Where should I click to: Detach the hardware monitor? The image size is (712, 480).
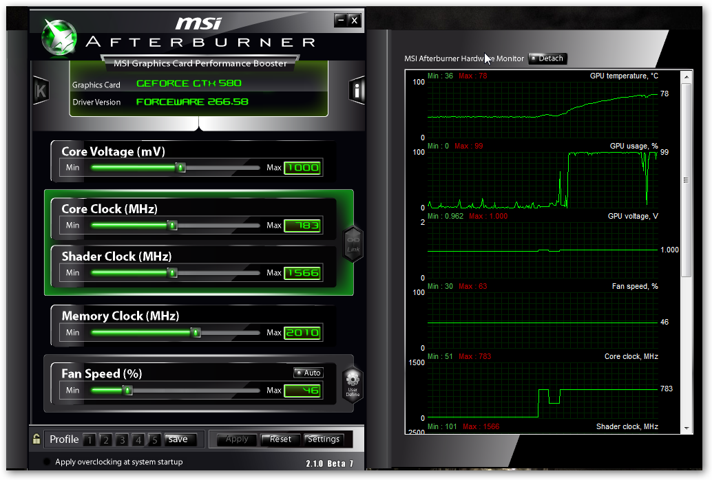[x=547, y=58]
